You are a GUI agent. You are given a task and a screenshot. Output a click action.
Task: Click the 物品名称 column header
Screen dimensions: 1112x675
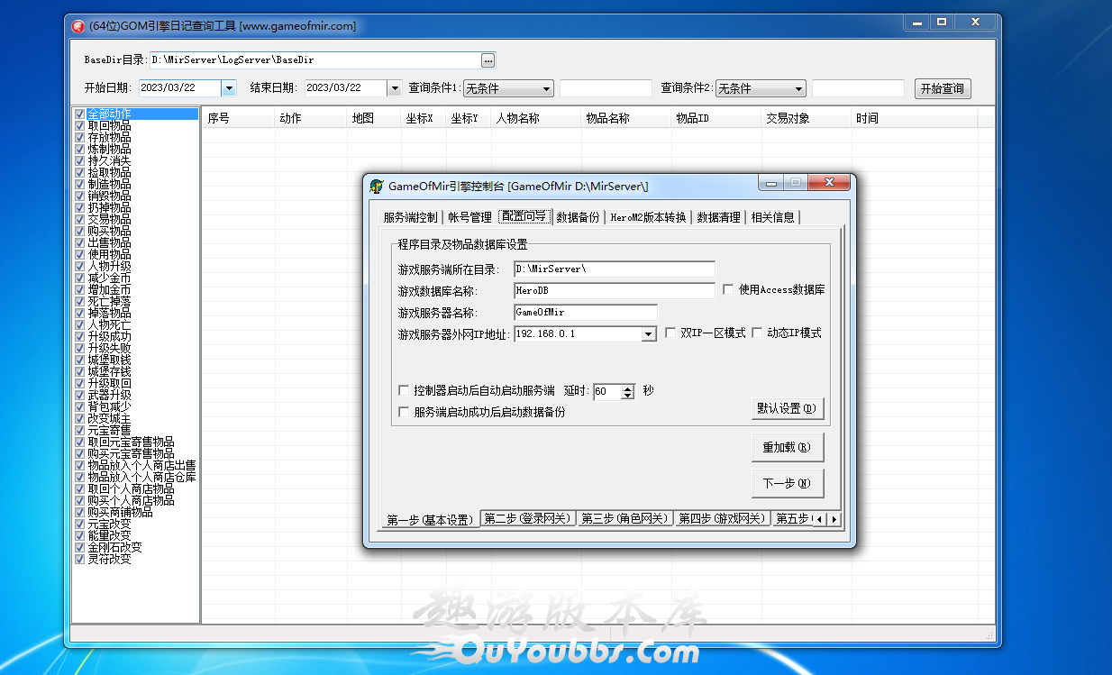pyautogui.click(x=607, y=118)
